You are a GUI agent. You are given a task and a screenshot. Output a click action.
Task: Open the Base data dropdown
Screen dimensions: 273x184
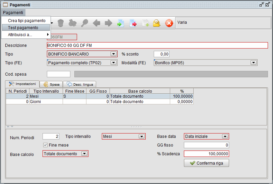coord(225,136)
